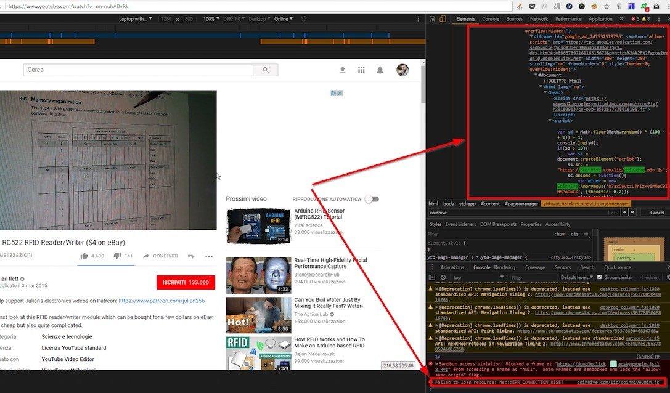Collapse the iframe google_ad node triangle
Viewport: 670px width, 393px height.
(531, 37)
